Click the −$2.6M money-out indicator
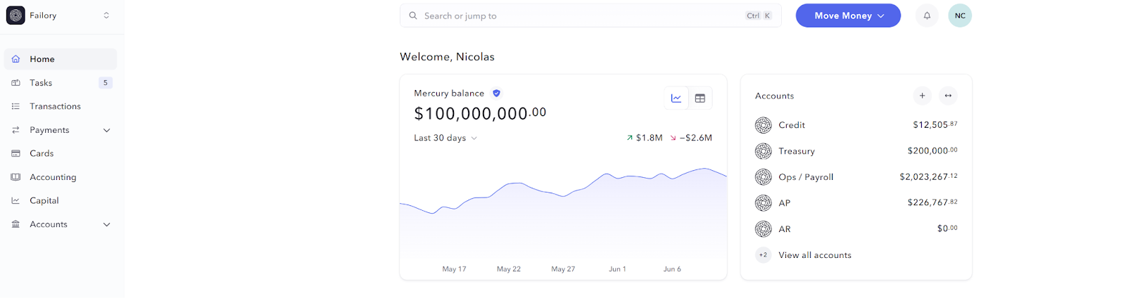1126x298 pixels. [691, 138]
